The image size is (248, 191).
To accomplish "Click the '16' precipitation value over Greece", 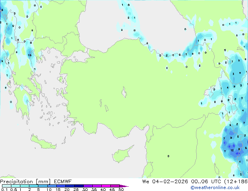I will click(30, 55).
